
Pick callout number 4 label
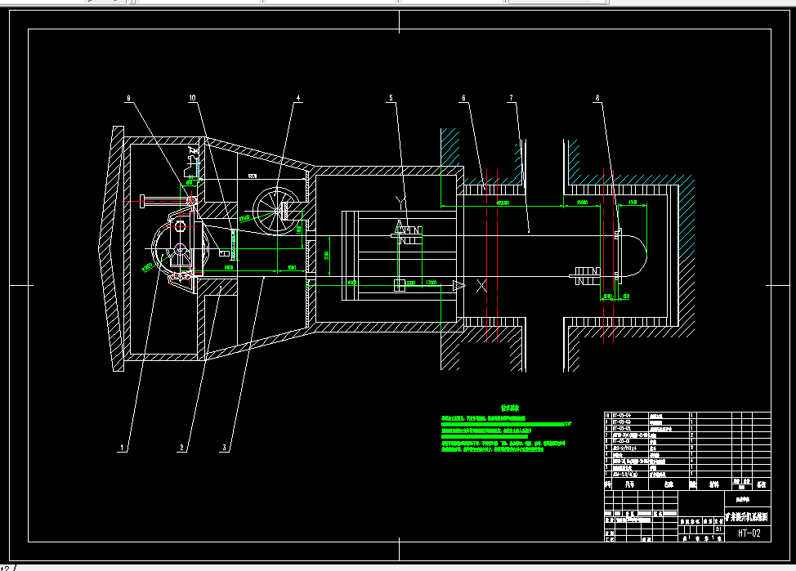[298, 98]
